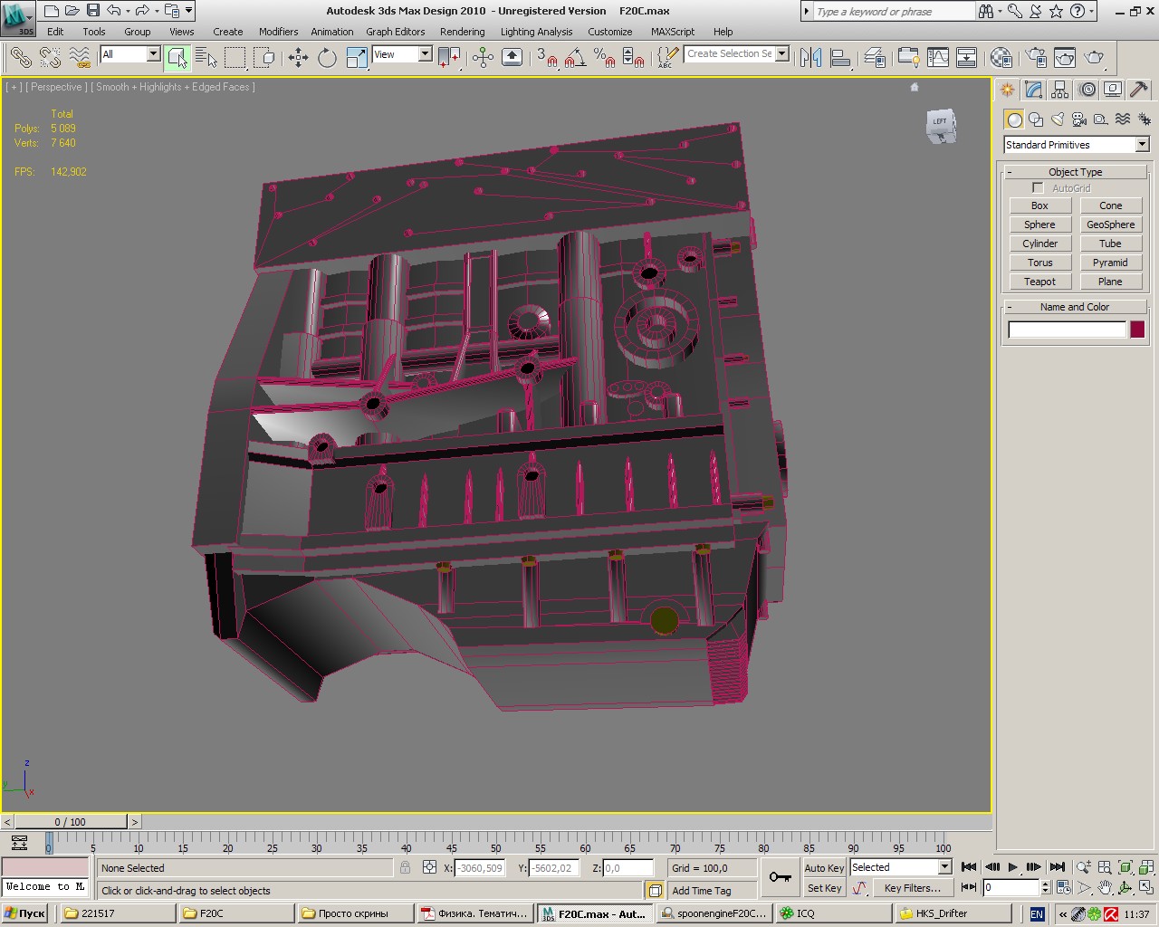Open the Rendering menu
Image resolution: width=1159 pixels, height=927 pixels.
coord(463,32)
